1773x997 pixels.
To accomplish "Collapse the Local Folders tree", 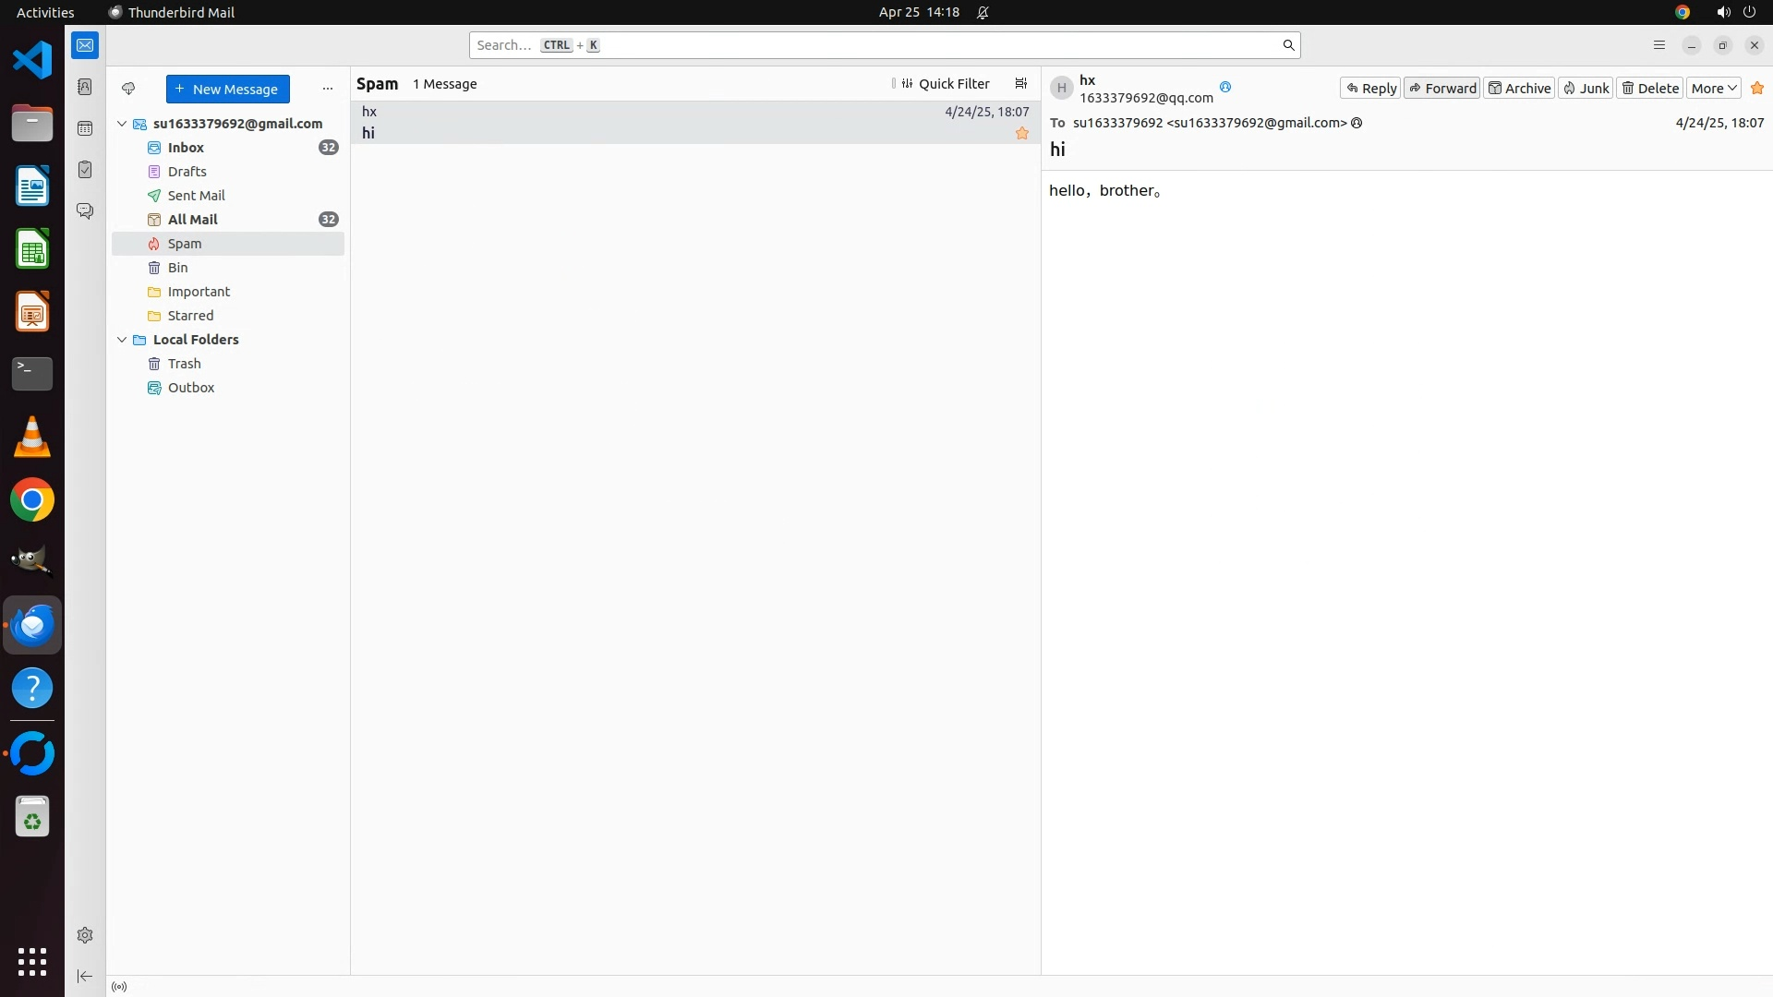I will 122,340.
